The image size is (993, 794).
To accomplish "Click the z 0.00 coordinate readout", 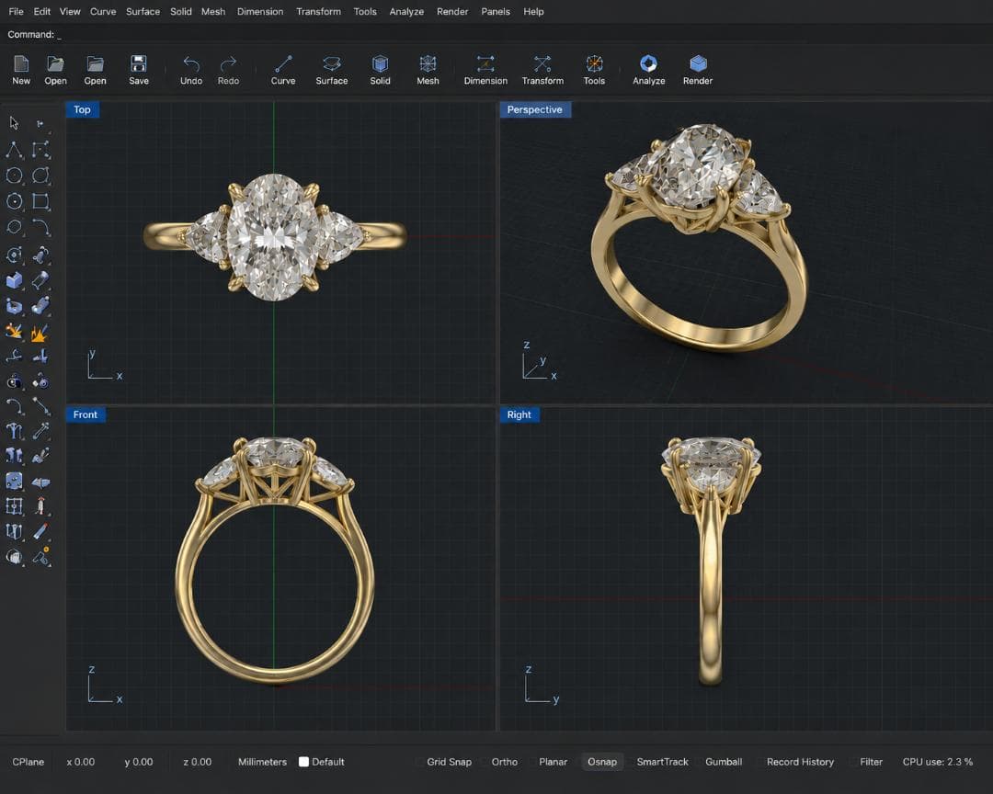I will pos(197,762).
